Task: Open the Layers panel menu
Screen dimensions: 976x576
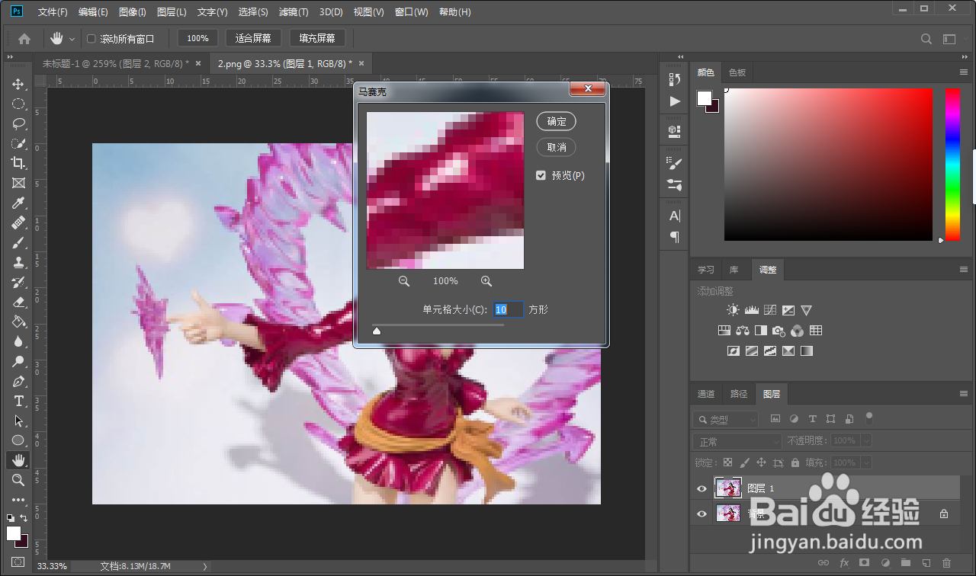Action: [964, 394]
